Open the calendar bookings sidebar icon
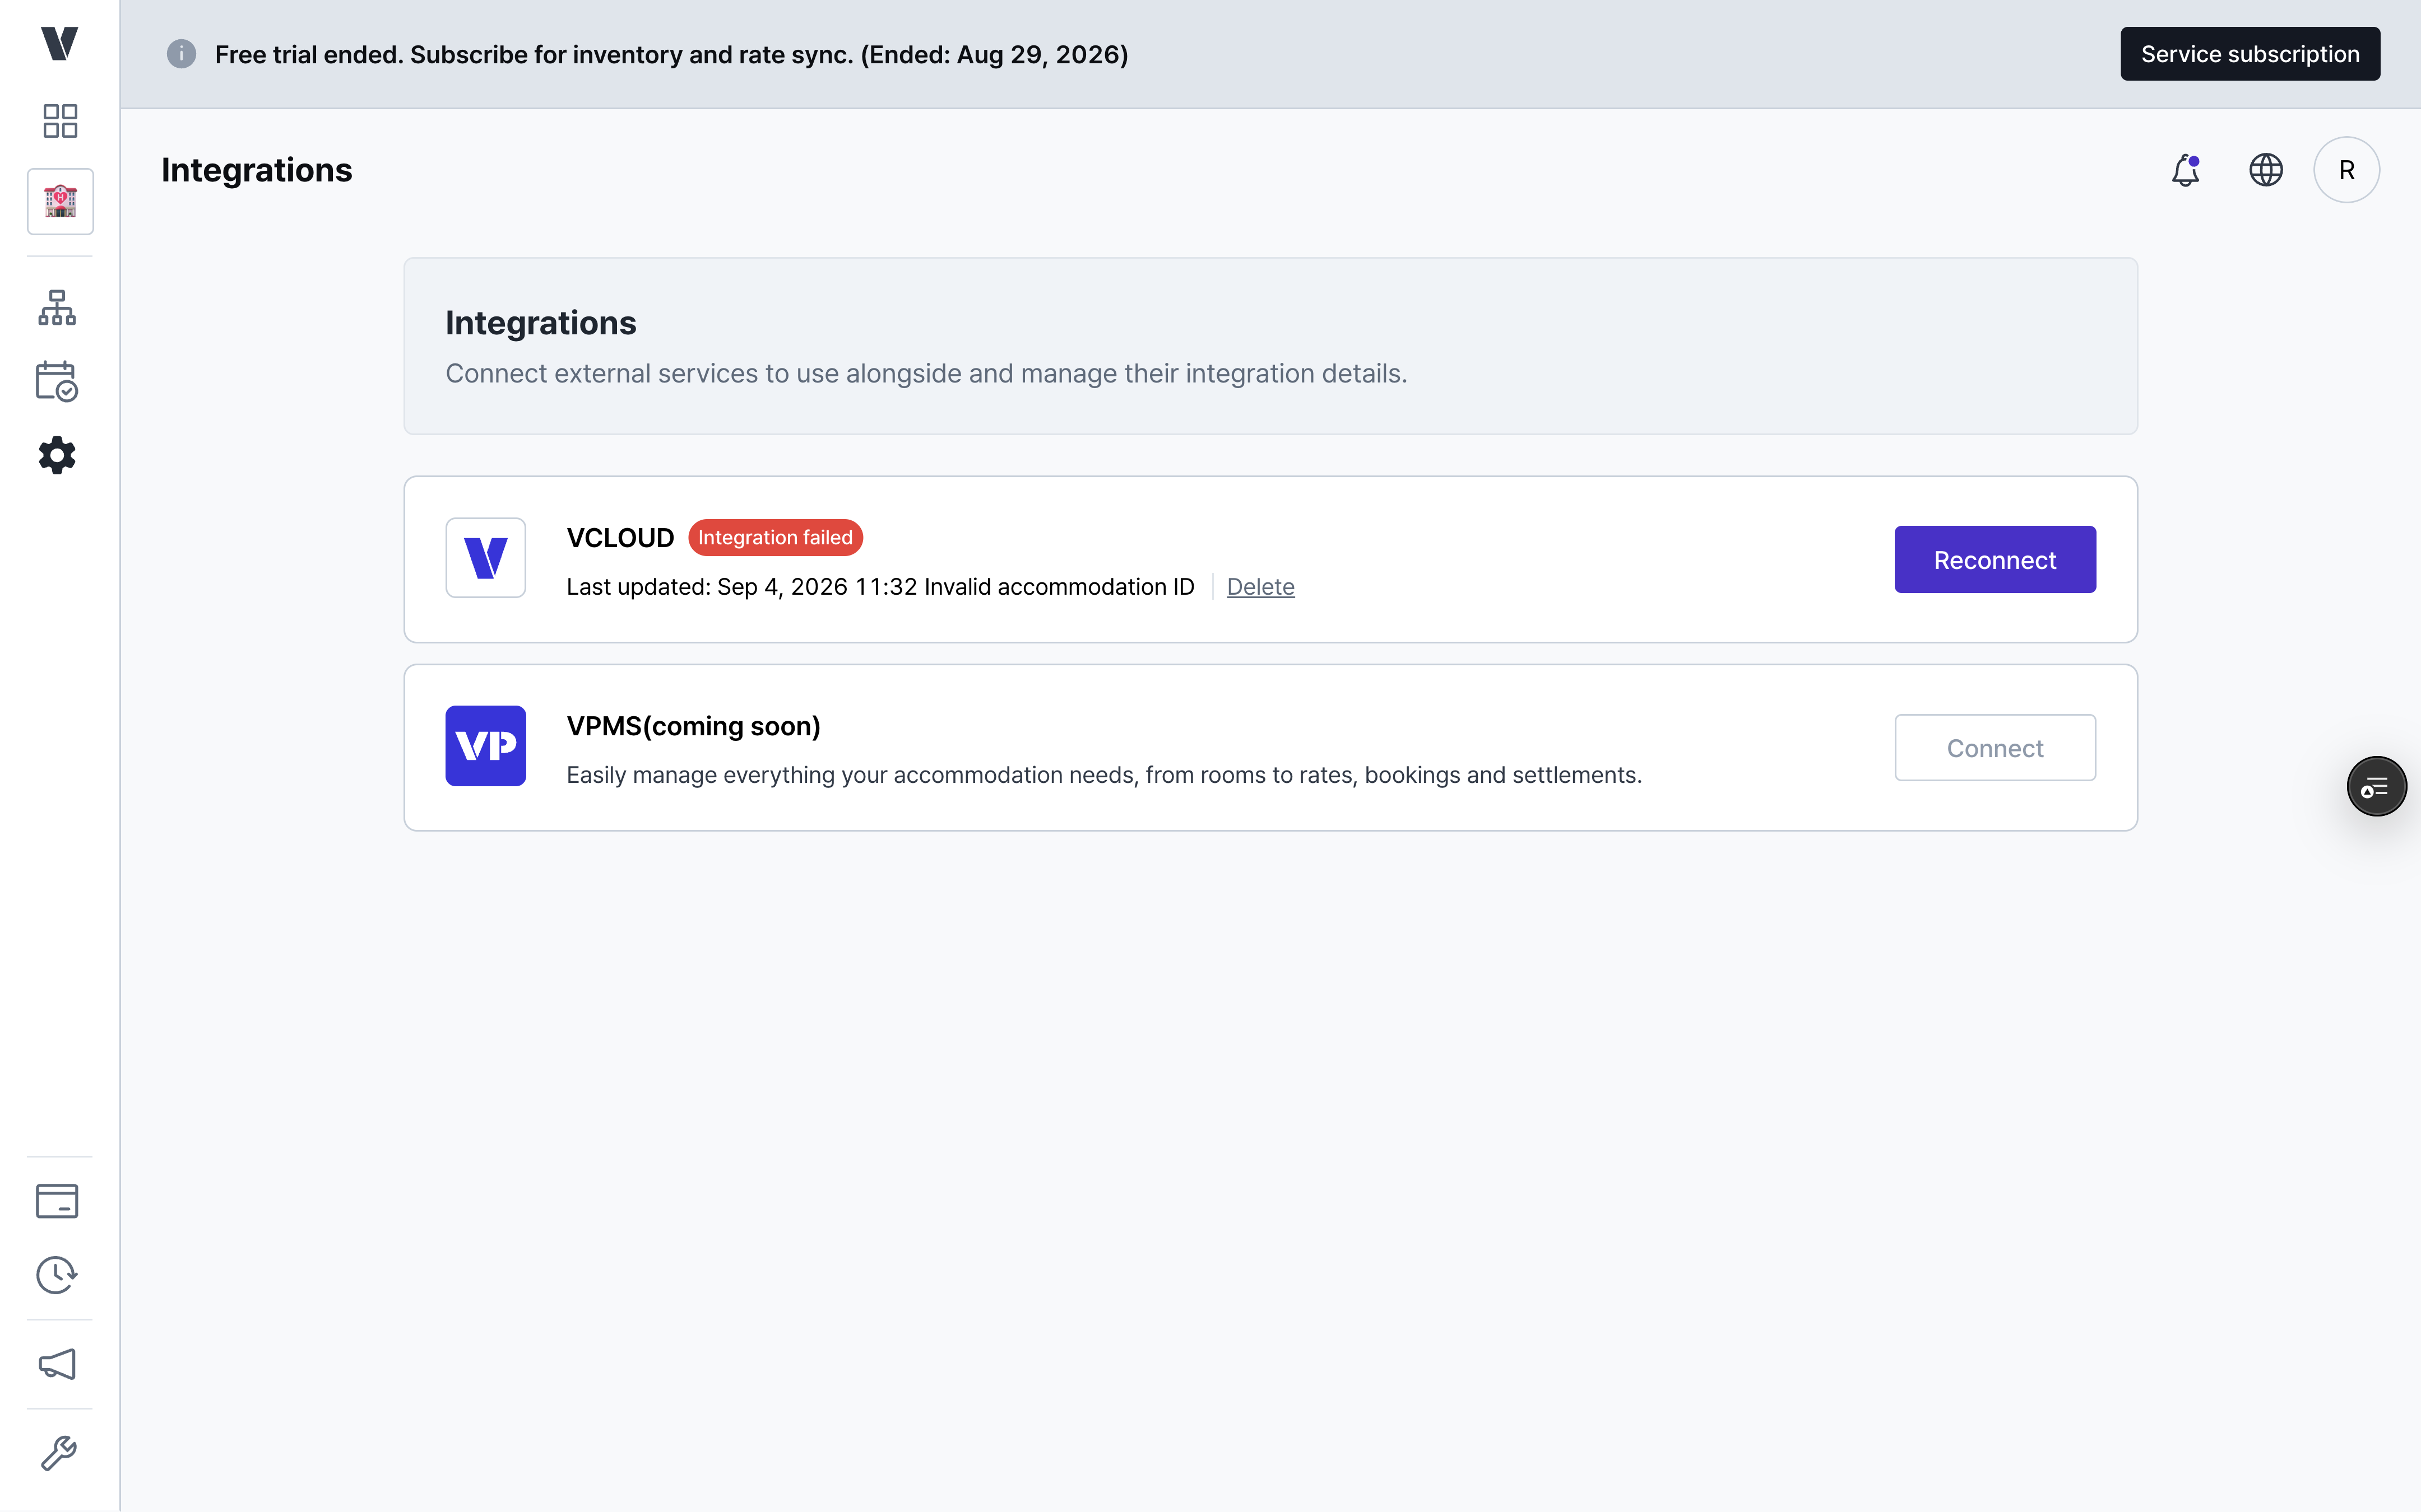This screenshot has width=2421, height=1512. [57, 382]
